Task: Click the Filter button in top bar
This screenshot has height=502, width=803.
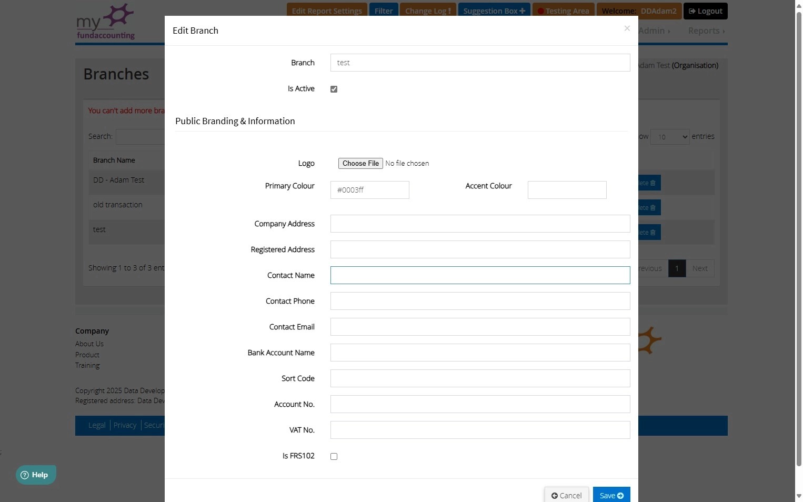Action: pos(384,11)
